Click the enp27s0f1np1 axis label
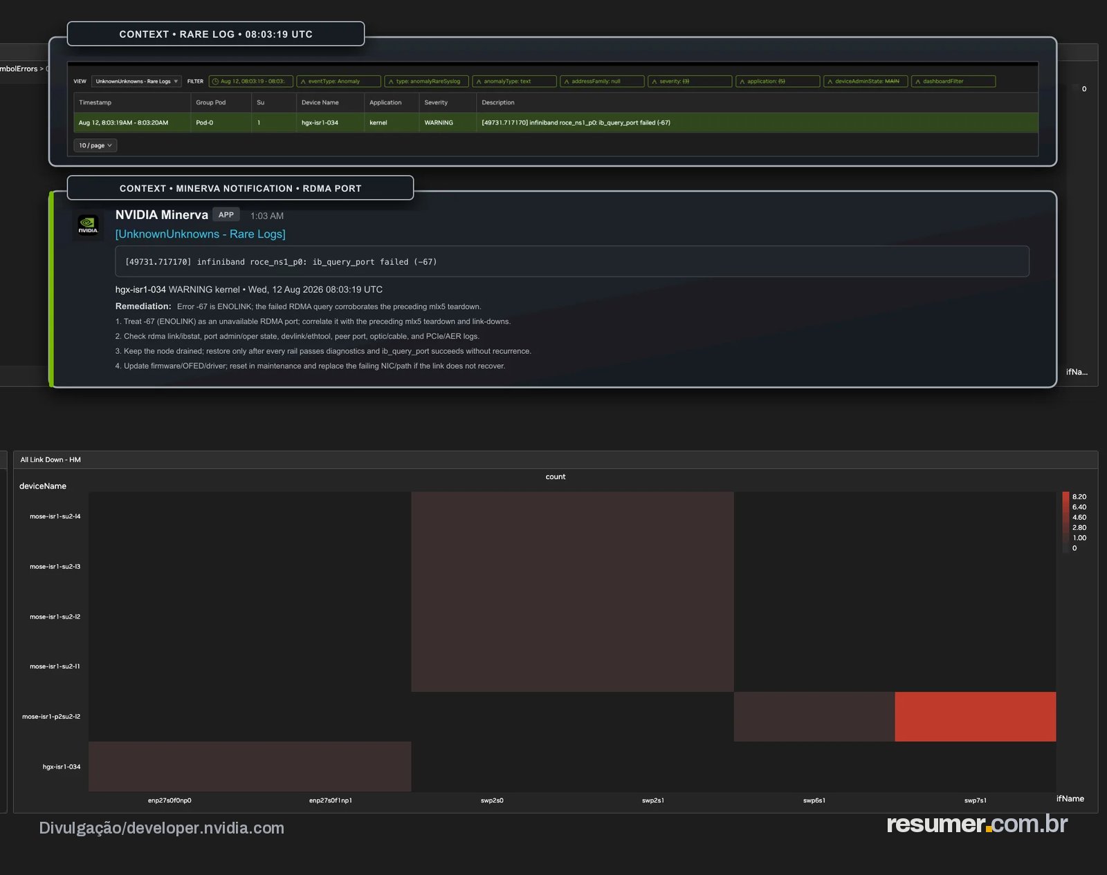1107x875 pixels. point(331,800)
